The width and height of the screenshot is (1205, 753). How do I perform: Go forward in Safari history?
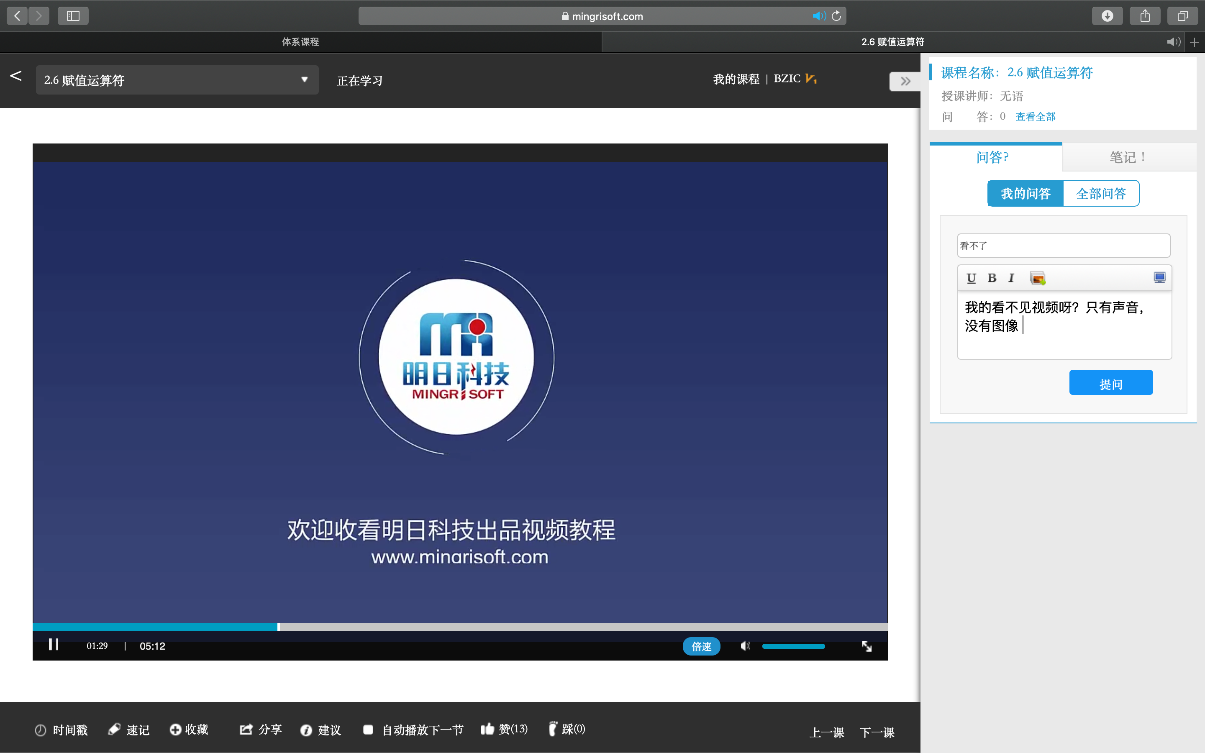(39, 16)
